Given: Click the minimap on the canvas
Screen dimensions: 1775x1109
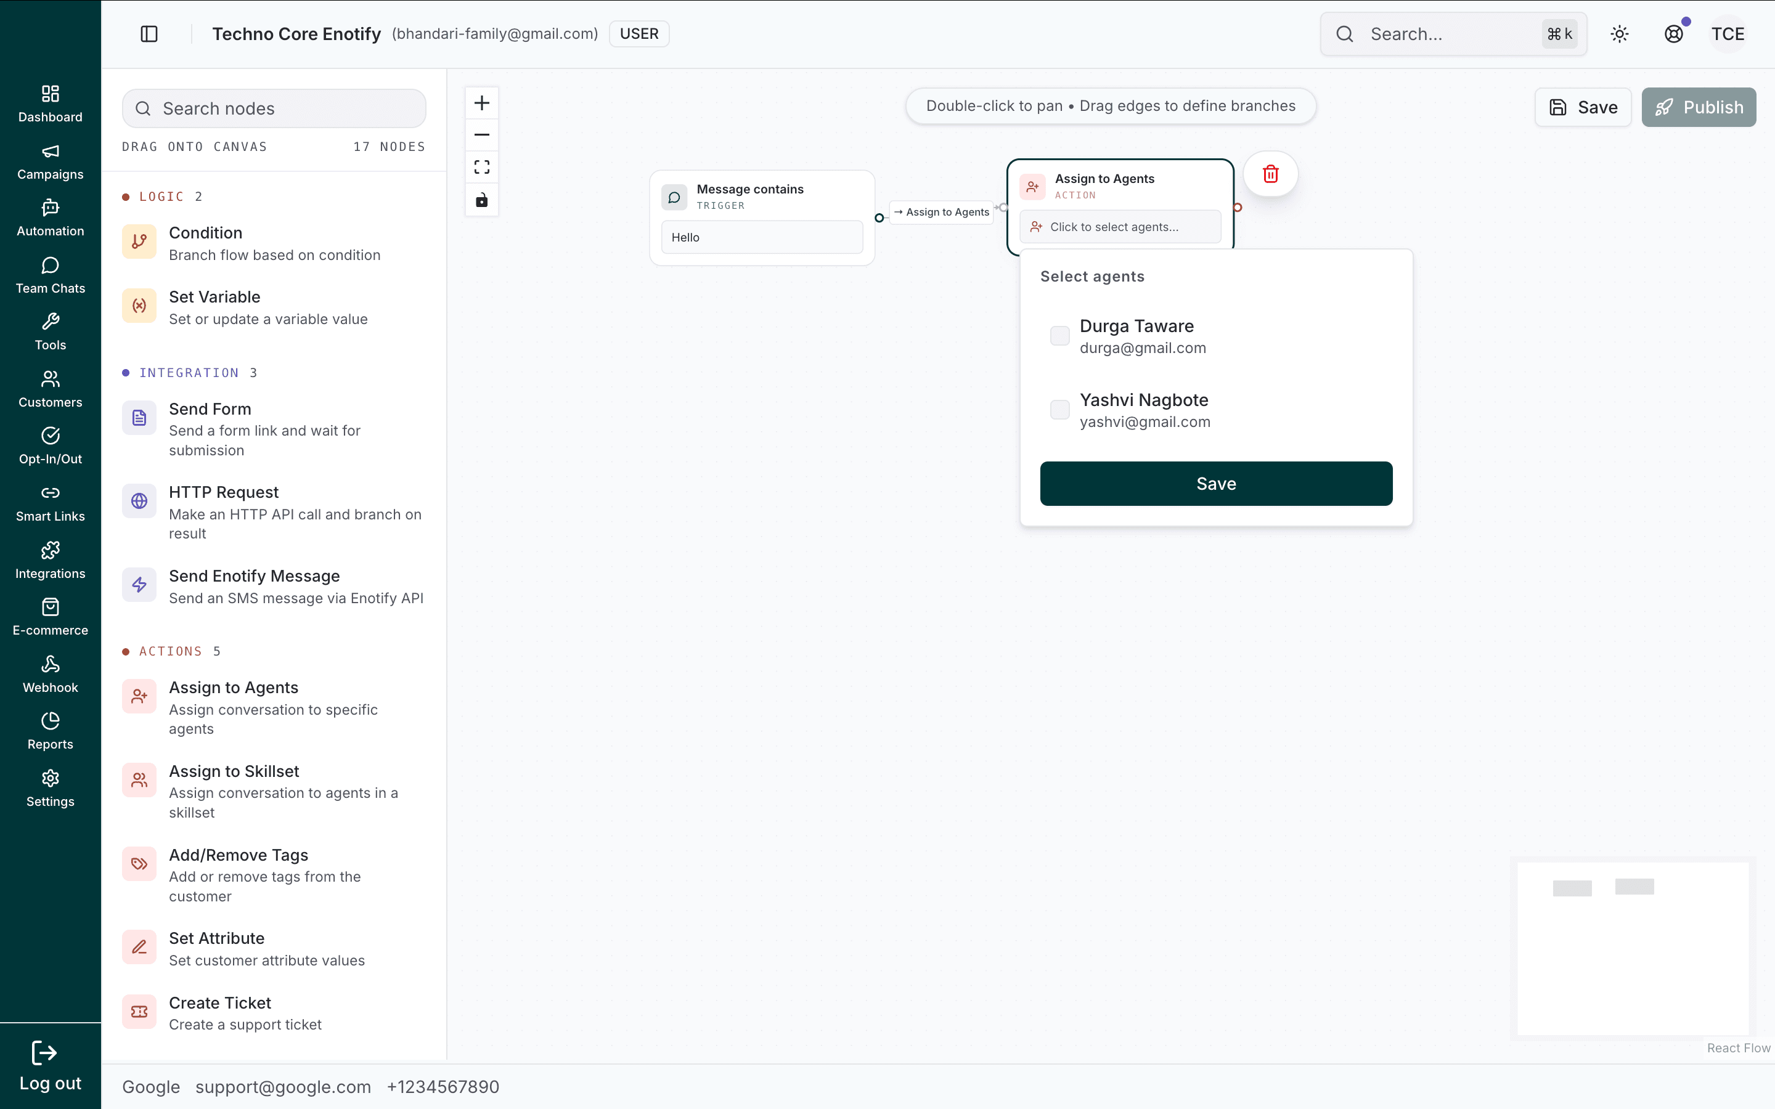Looking at the screenshot, I should [x=1633, y=948].
